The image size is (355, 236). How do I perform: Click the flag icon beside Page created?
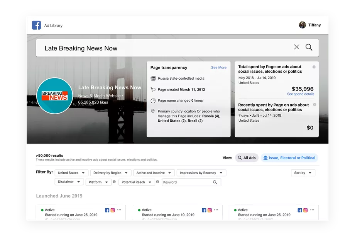[153, 89]
